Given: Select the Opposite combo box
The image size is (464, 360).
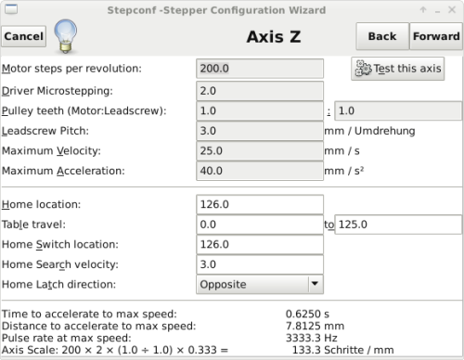Looking at the screenshot, I should tap(260, 284).
